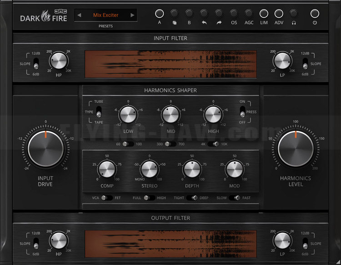This screenshot has width=341, height=265.
Task: Toggle the FULL/HIGH stereo switch
Action: pos(150,198)
